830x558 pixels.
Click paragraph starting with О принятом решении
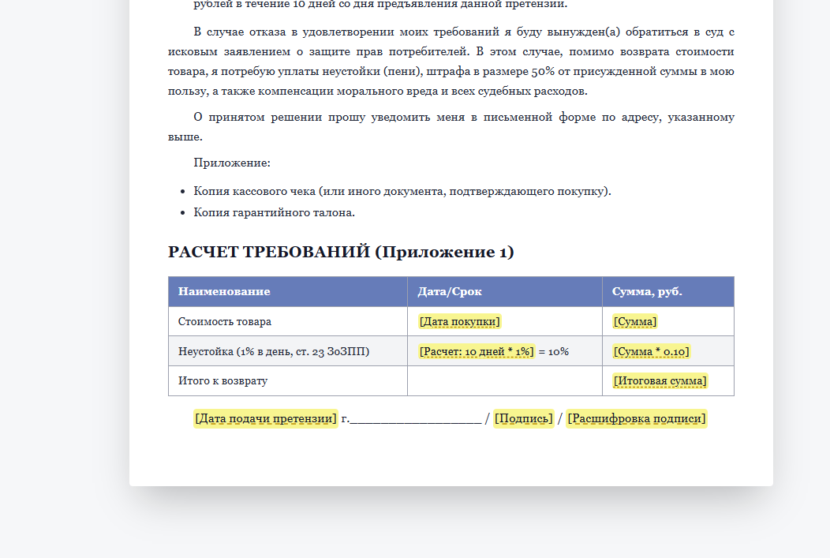point(451,126)
